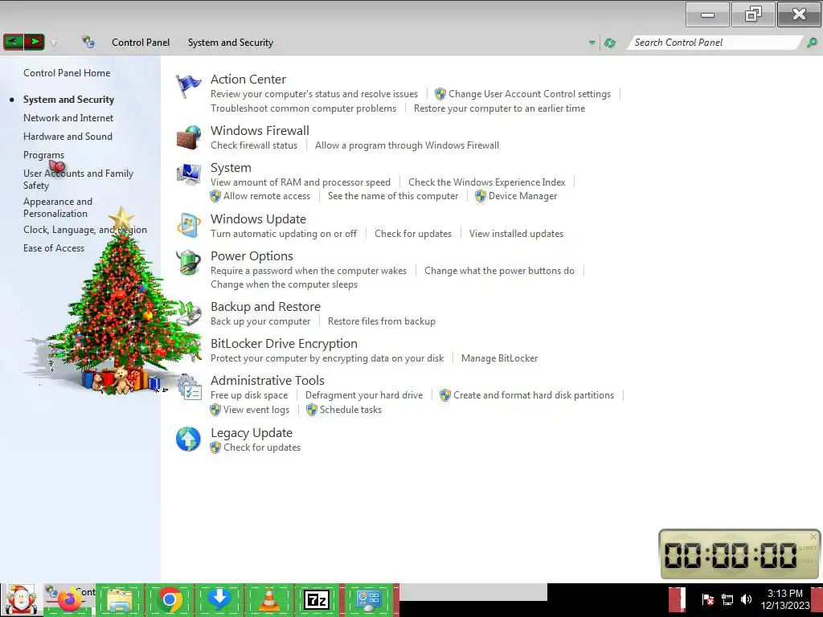
Task: Click Schedule tasks
Action: coord(350,410)
